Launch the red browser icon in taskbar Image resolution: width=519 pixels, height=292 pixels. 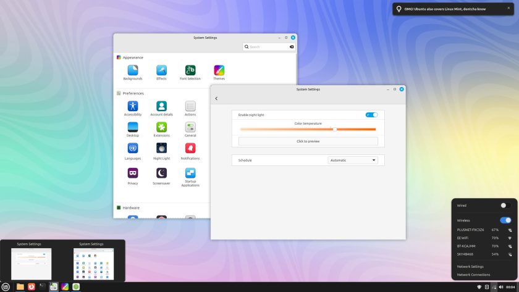31,286
